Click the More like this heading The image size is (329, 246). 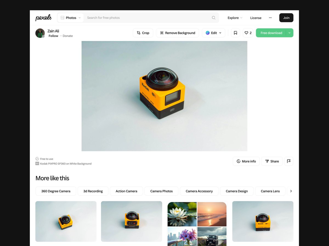[x=52, y=178]
